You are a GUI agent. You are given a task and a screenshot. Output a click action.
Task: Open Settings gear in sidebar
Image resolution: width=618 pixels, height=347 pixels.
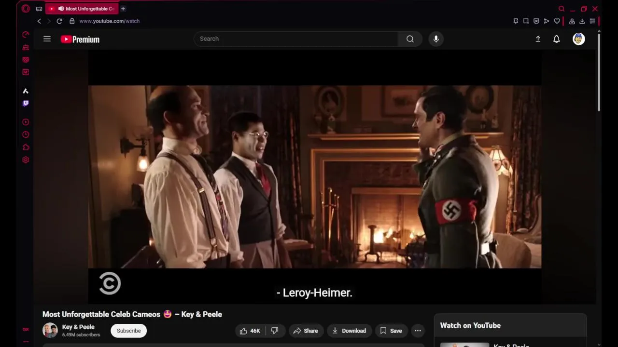tap(26, 160)
